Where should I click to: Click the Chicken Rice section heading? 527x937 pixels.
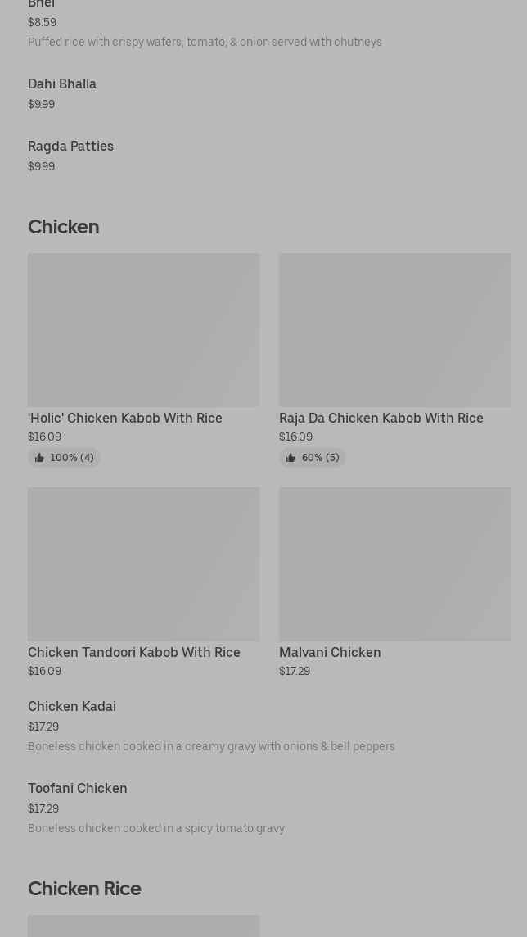tap(84, 888)
